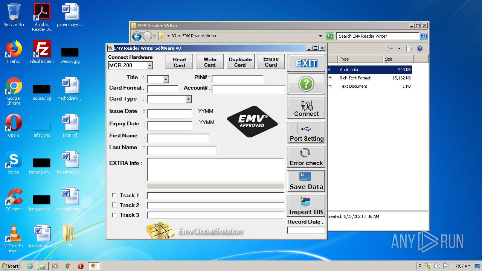
Task: Enable the Track 2 checkbox
Action: pos(114,205)
